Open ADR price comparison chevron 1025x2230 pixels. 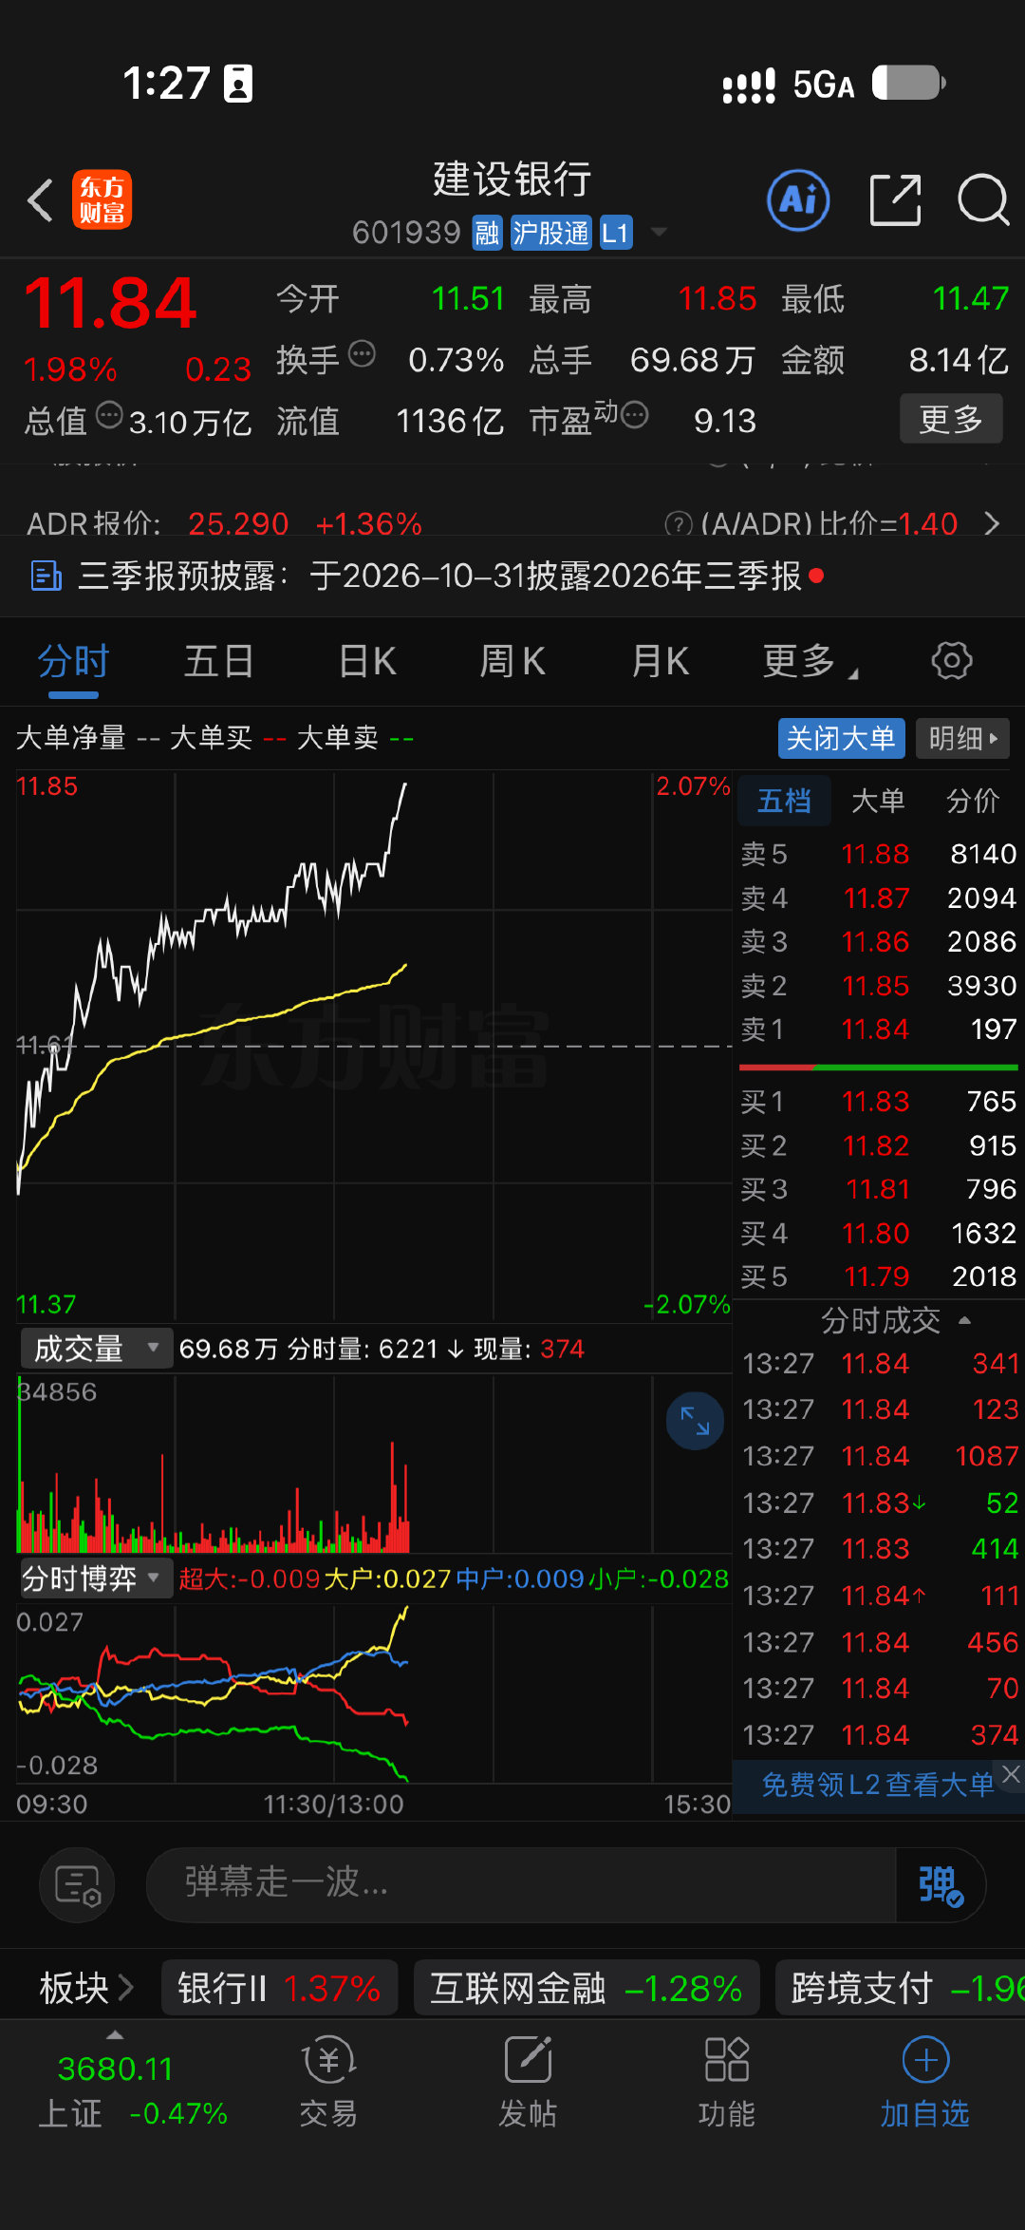992,523
